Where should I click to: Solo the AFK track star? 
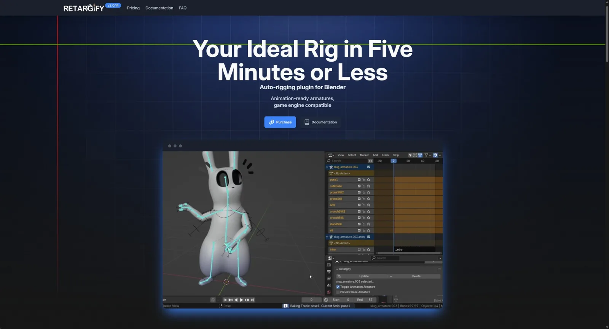point(368,205)
